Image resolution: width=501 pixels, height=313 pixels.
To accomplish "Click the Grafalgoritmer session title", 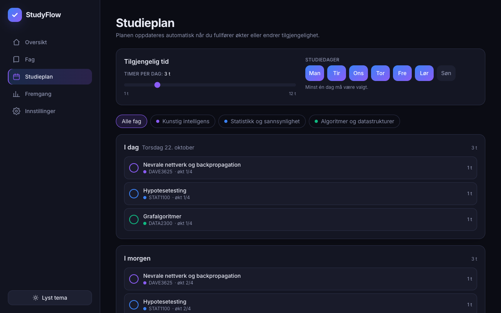I will point(162,216).
